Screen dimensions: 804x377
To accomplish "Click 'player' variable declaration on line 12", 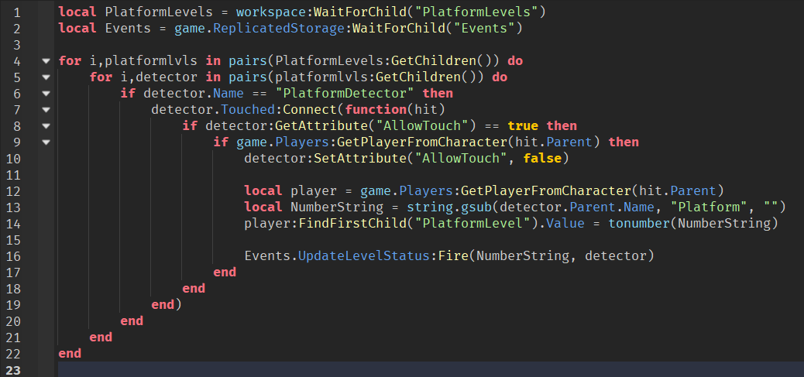I will 314,191.
